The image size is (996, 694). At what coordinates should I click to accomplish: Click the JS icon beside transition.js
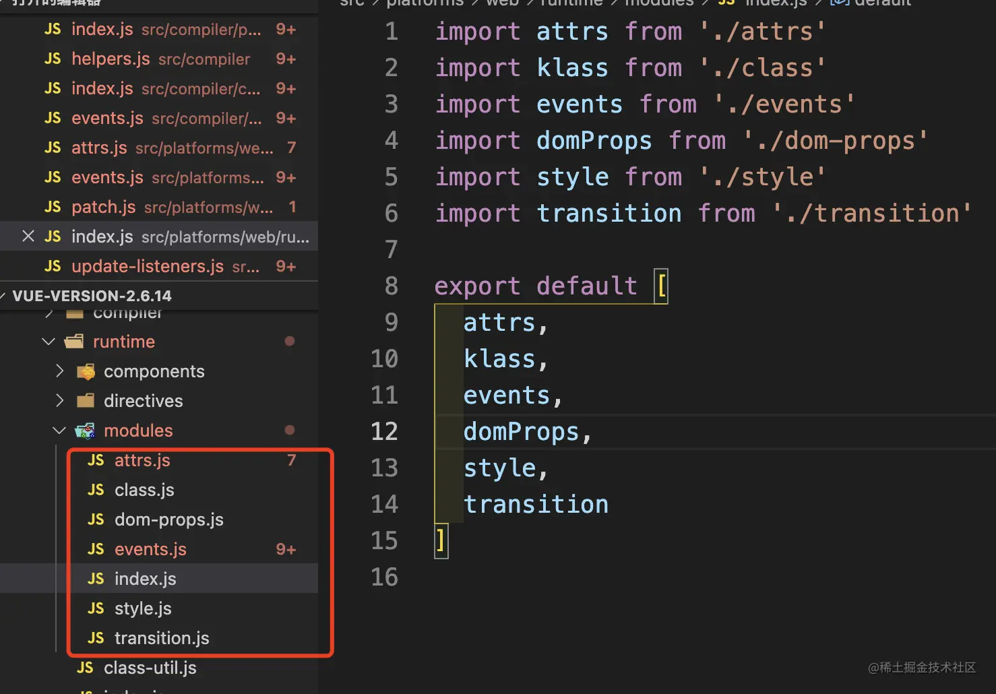tap(96, 638)
